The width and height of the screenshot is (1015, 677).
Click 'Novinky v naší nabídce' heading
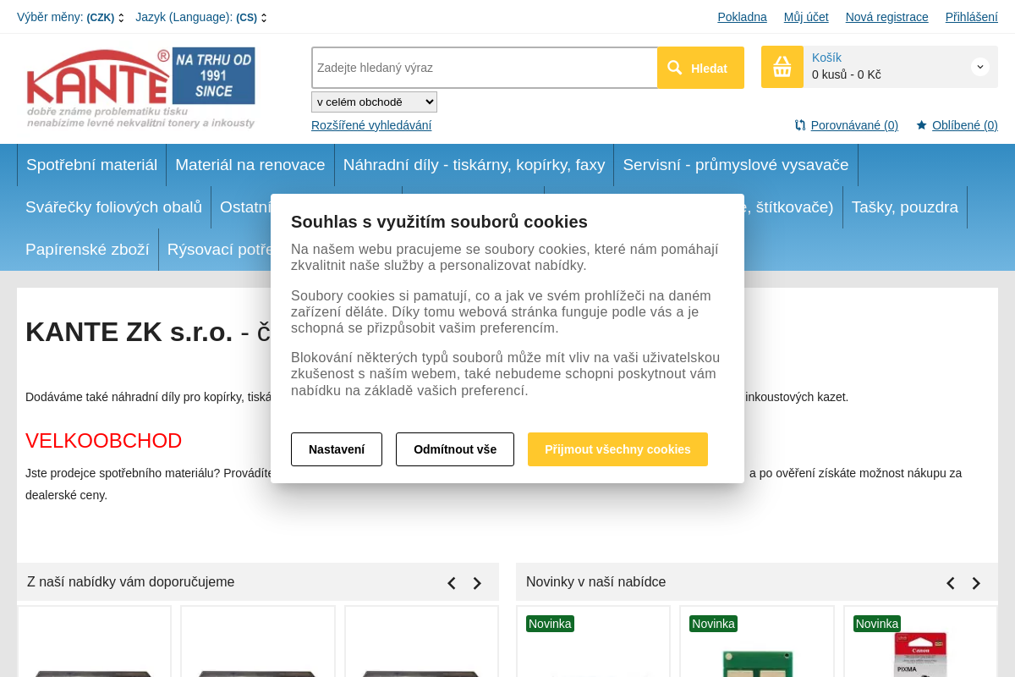596,582
